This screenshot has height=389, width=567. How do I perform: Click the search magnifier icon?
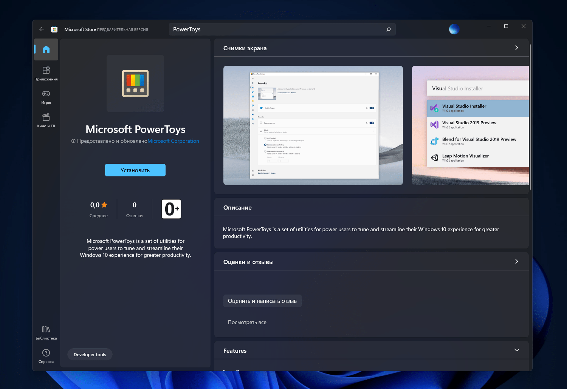pos(389,29)
